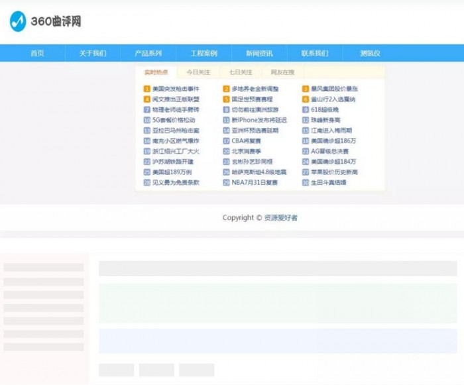Go to 关于我们 in the nav bar

point(93,53)
